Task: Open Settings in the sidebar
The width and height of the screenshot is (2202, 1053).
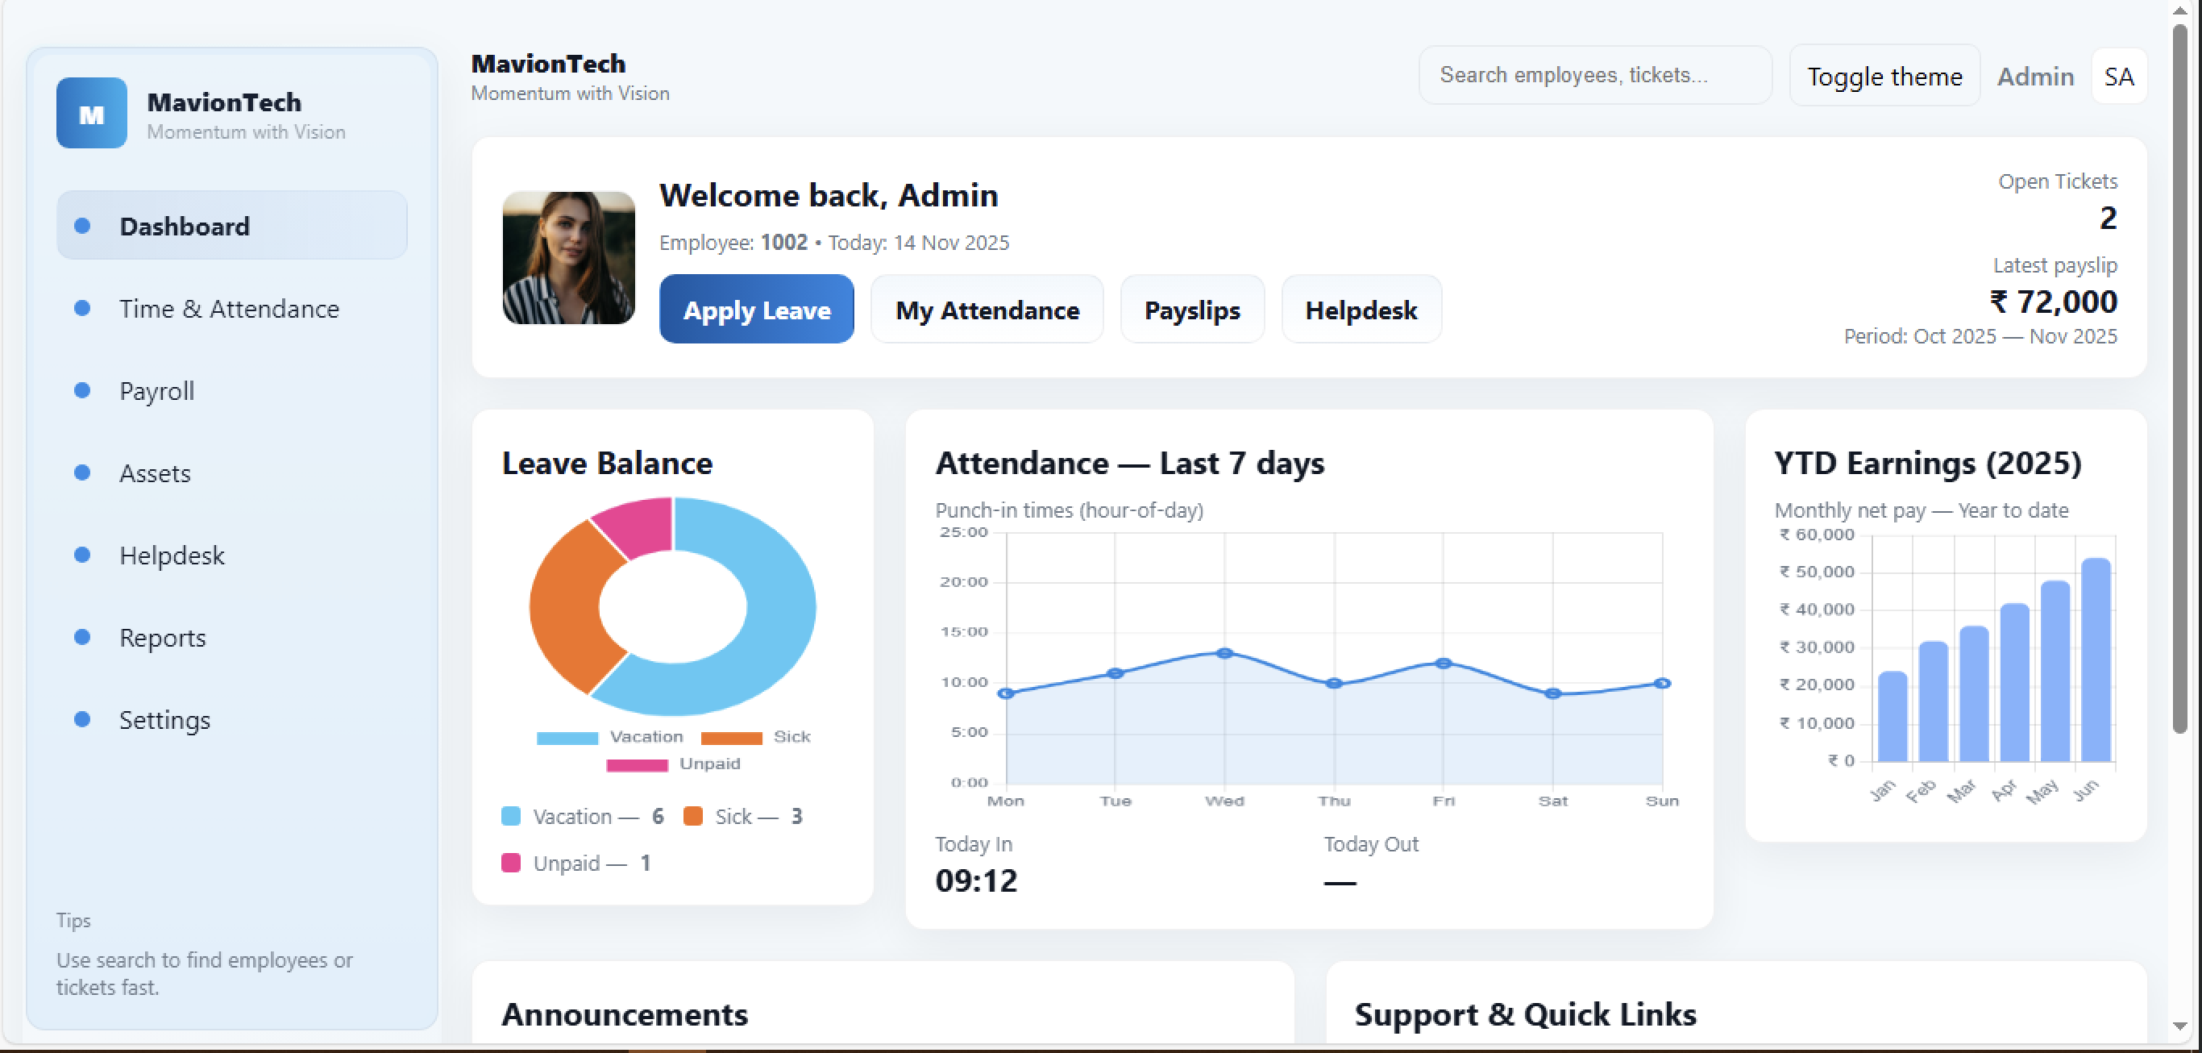Action: coord(164,719)
